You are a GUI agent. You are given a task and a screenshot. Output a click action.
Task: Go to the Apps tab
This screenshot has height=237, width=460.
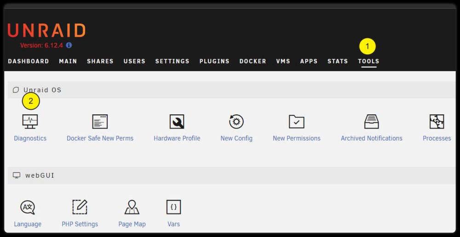pos(309,61)
